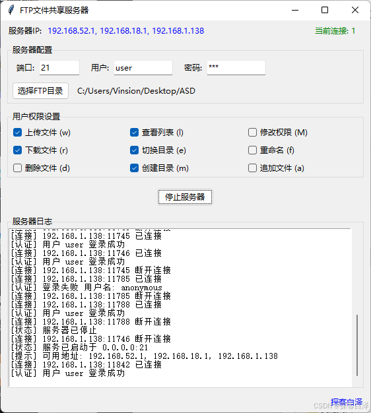Enable the 重命名 (f) checkbox
This screenshot has width=371, height=413.
(x=252, y=150)
